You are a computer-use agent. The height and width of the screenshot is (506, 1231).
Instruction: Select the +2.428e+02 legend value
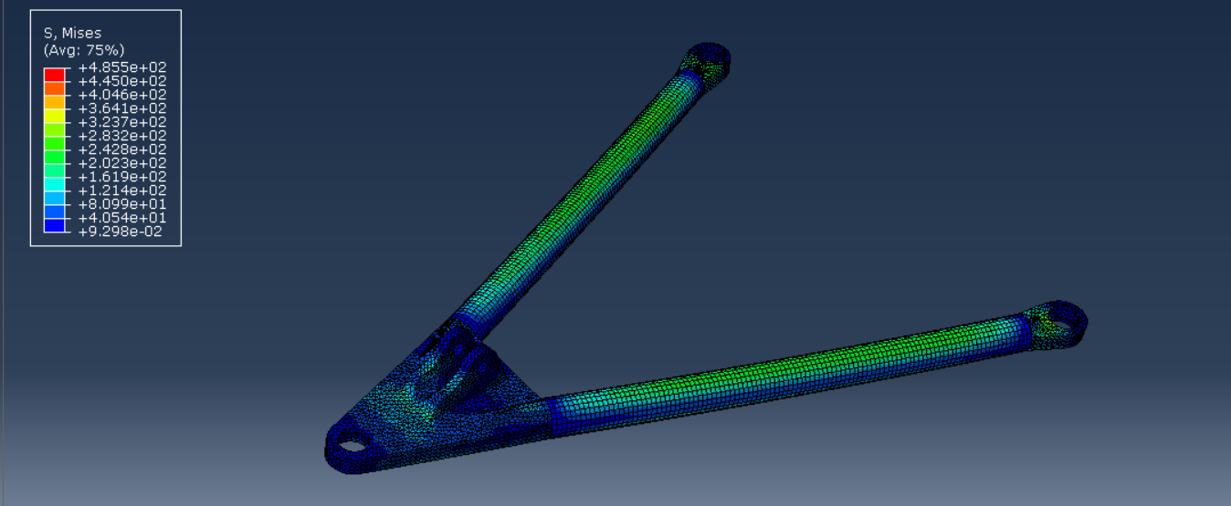point(122,150)
